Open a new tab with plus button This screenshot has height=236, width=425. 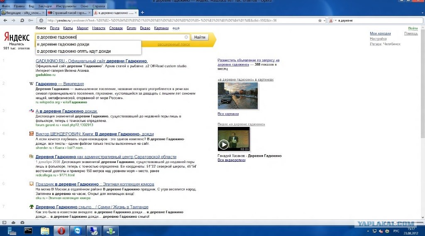point(142,12)
